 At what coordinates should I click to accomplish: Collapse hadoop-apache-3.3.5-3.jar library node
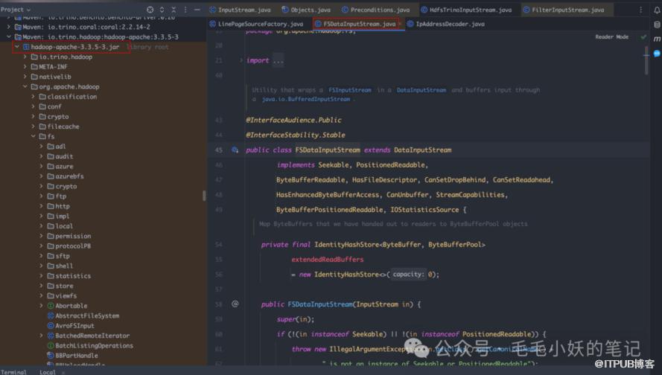[x=16, y=47]
